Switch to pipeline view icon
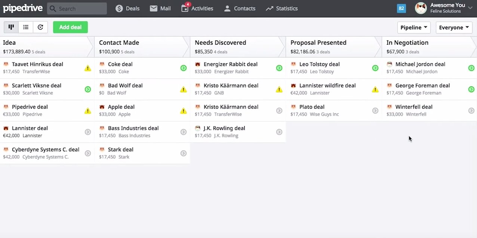The width and height of the screenshot is (477, 238). (11, 27)
